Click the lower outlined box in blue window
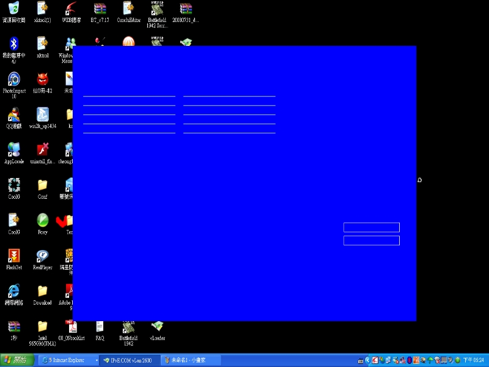This screenshot has height=367, width=489. tap(371, 240)
